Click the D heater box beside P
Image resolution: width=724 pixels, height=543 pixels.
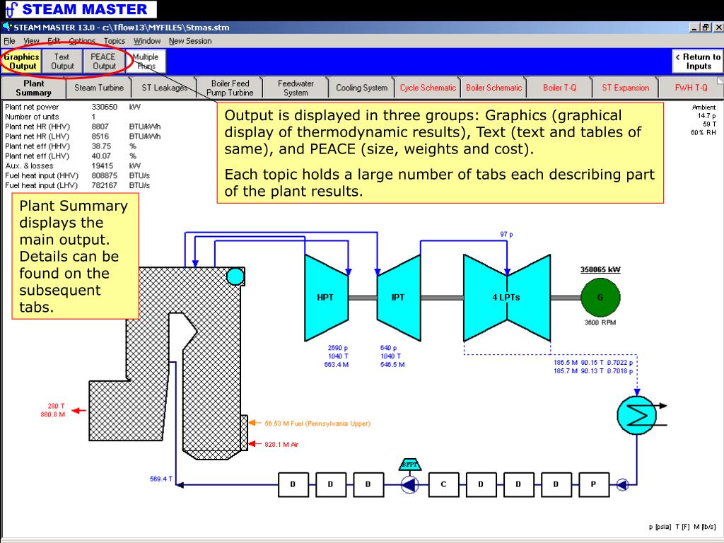point(556,484)
